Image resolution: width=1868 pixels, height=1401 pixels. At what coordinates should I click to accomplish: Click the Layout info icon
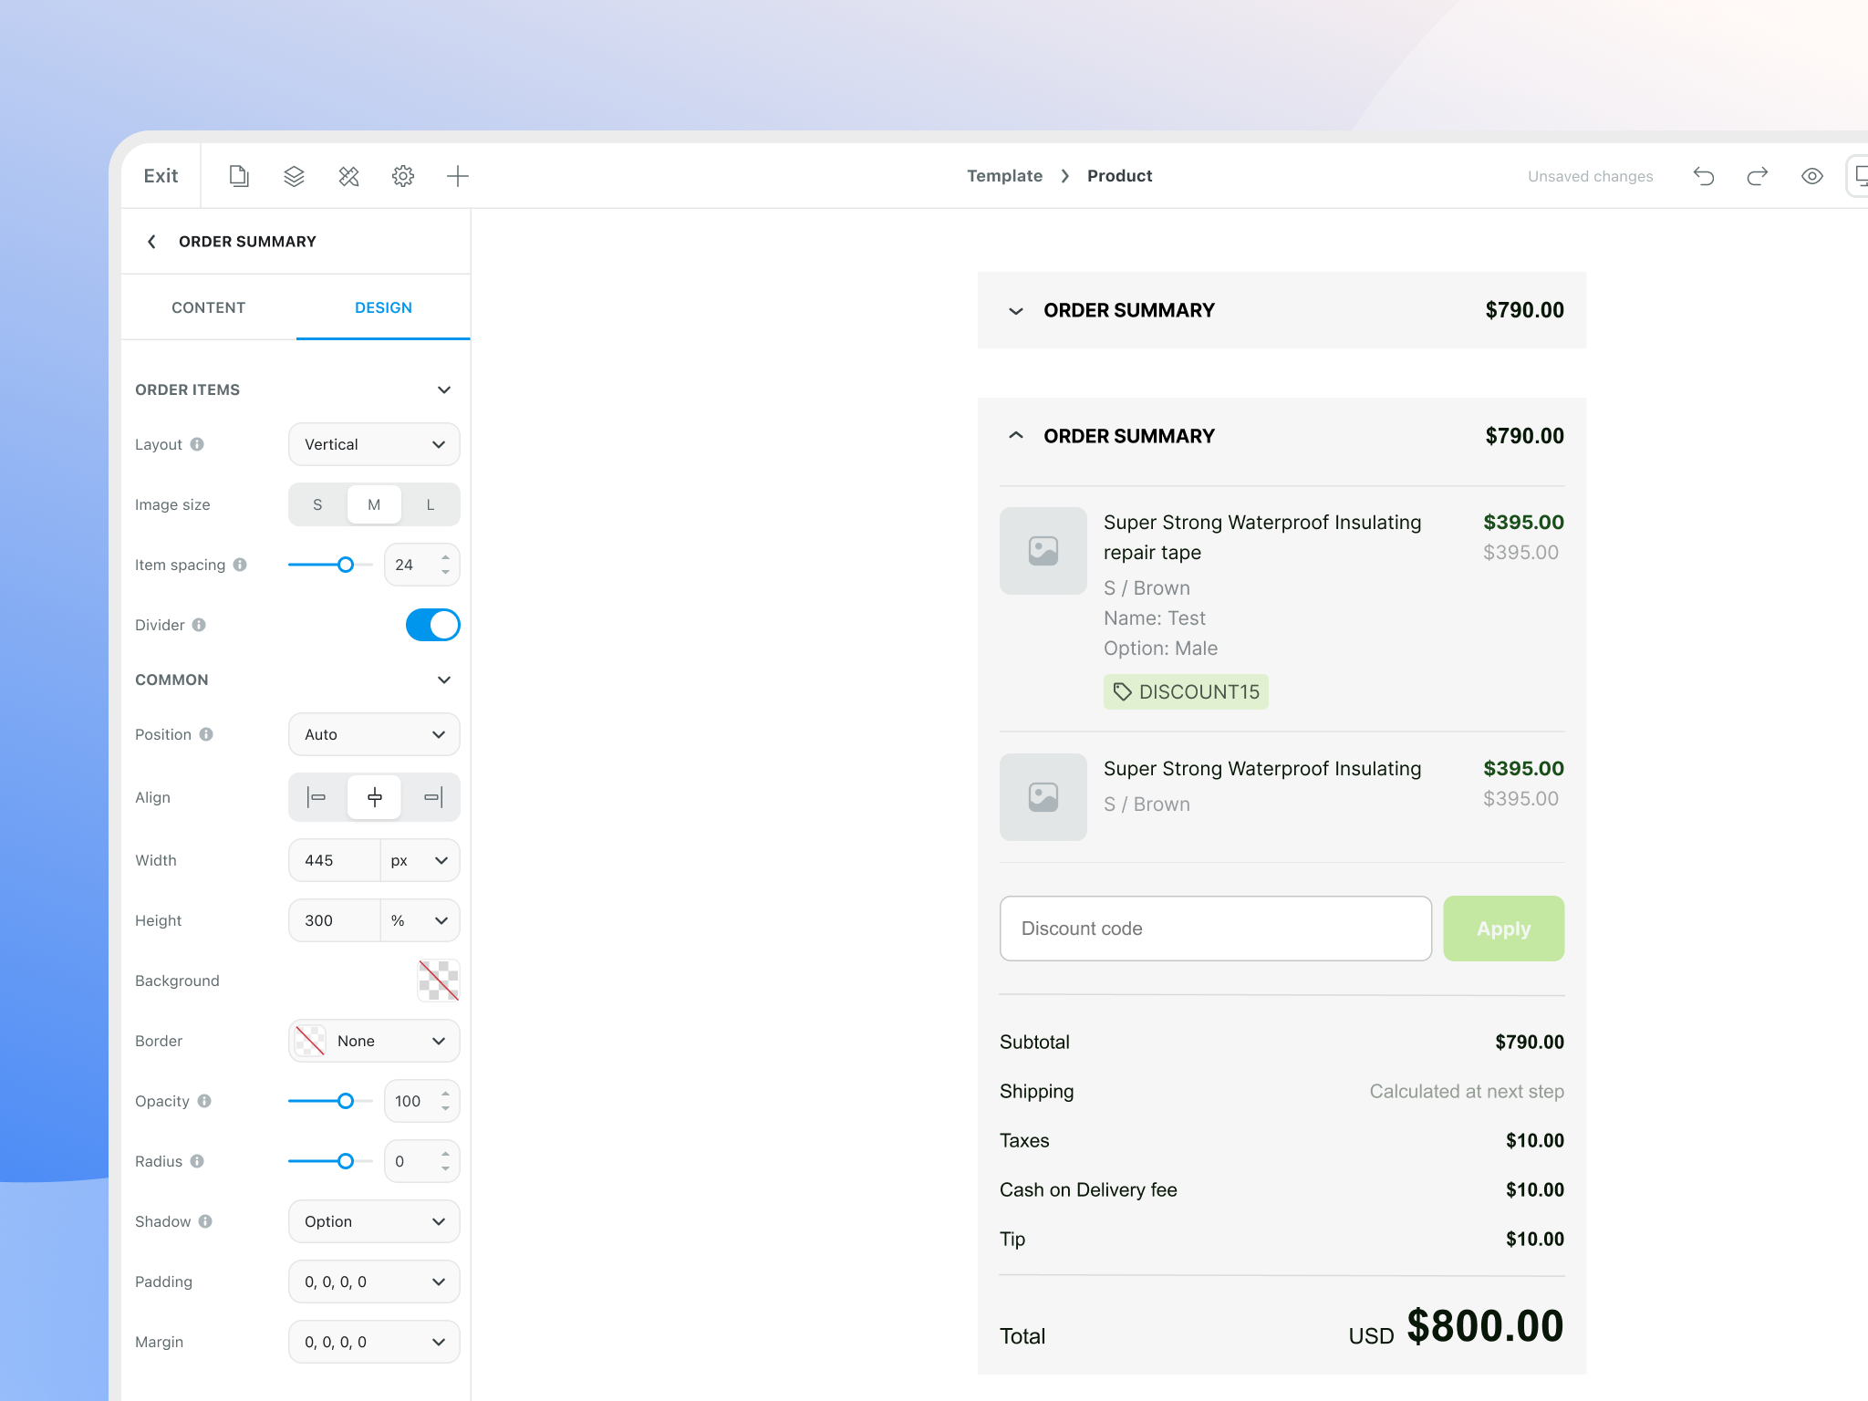coord(197,444)
